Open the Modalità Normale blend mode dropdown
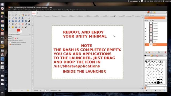171x96 pixels. (x=158, y=15)
